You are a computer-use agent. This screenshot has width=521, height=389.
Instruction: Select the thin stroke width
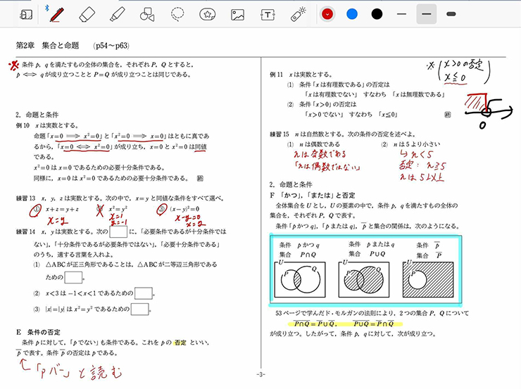(x=401, y=14)
